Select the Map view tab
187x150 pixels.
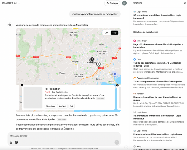pos(114,33)
